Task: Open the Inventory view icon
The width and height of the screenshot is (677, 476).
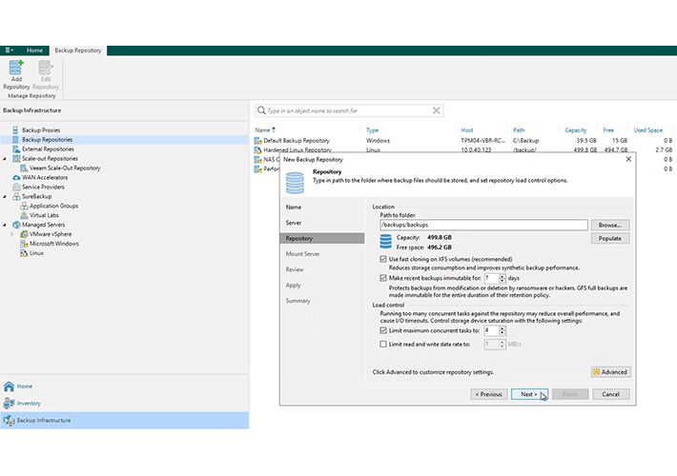Action: click(10, 403)
